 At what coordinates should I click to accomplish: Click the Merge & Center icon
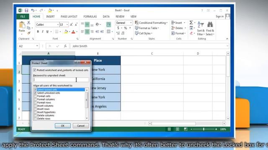click(x=108, y=32)
